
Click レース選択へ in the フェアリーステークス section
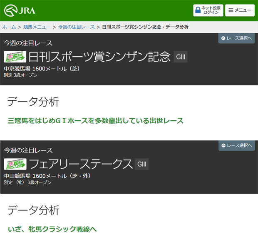coord(237,145)
